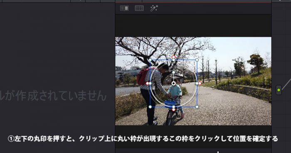Click the right red softness handle
Viewport: 291px width, 153px height.
pyautogui.click(x=200, y=83)
